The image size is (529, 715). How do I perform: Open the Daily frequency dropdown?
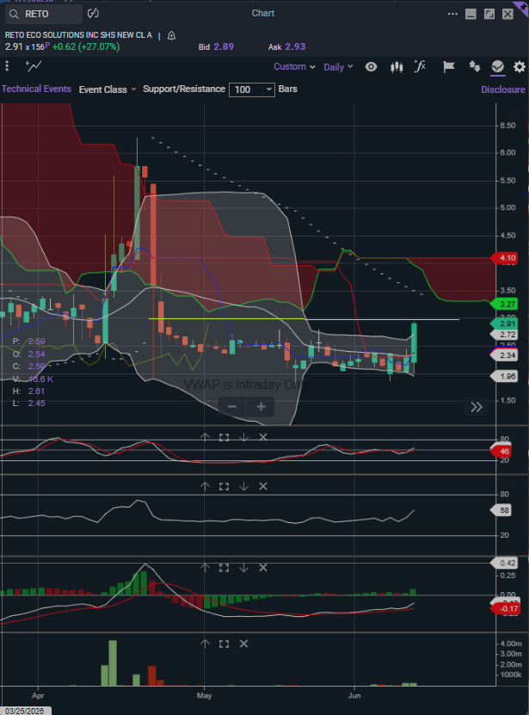point(338,67)
